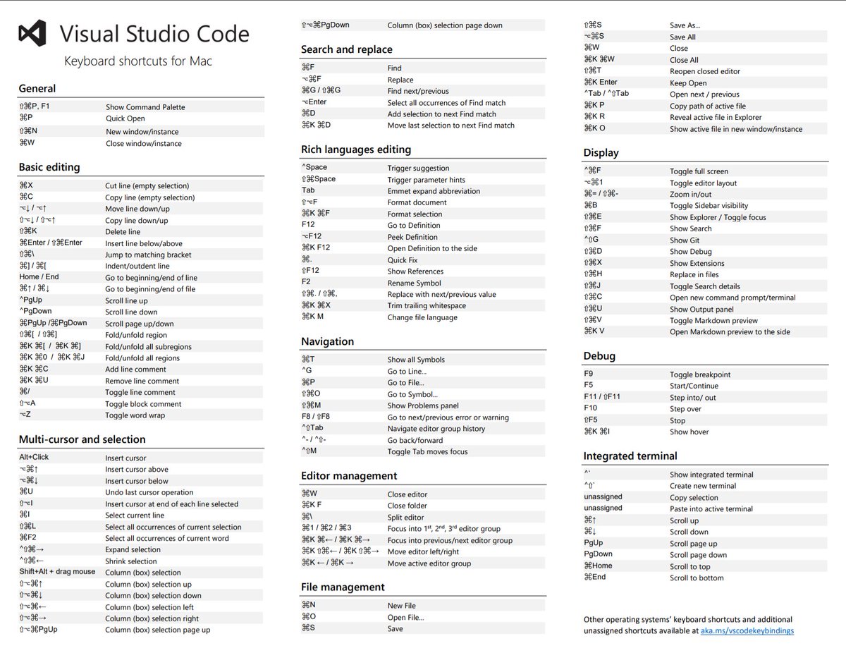Screen dimensions: 846x653
Task: Click the 'Scroll to bottom' entry
Action: click(x=697, y=578)
